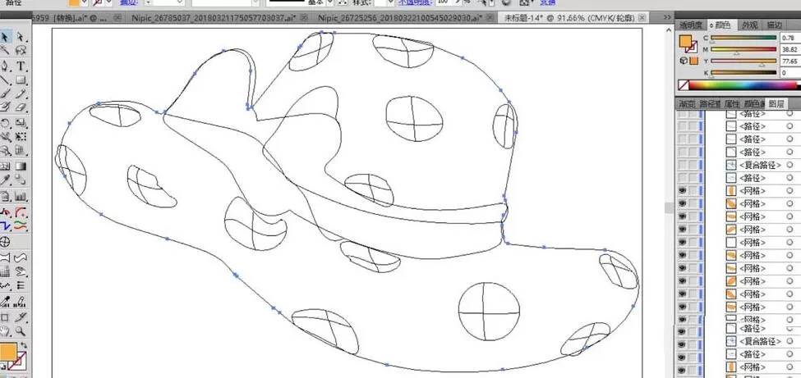Close the Nipic_26785037 document tab

coord(303,17)
